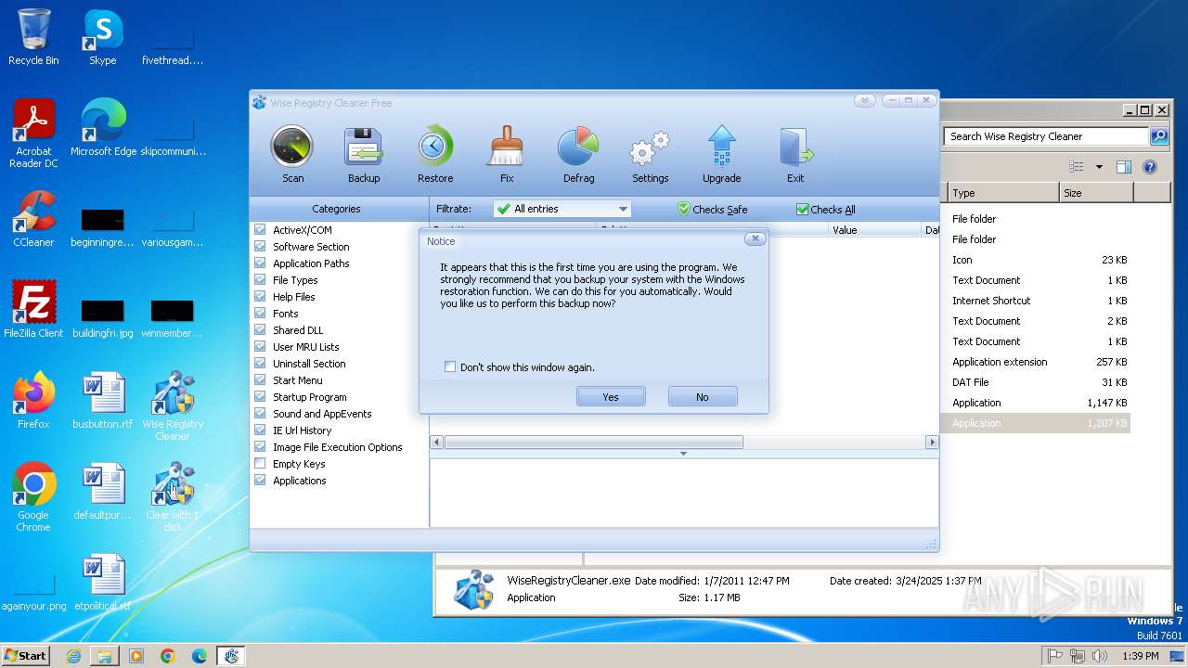Image resolution: width=1188 pixels, height=668 pixels.
Task: Click Explorer search magnifier button
Action: [1159, 136]
